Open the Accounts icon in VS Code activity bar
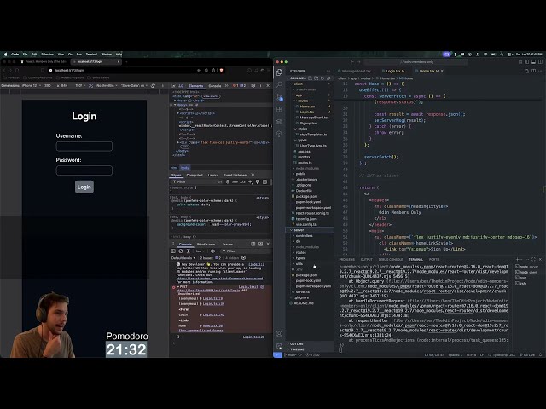Screen dimensions: 546x409 (x=279, y=333)
